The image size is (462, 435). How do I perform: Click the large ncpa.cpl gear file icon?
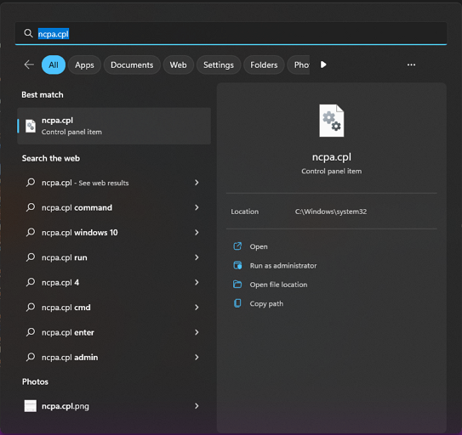tap(332, 121)
